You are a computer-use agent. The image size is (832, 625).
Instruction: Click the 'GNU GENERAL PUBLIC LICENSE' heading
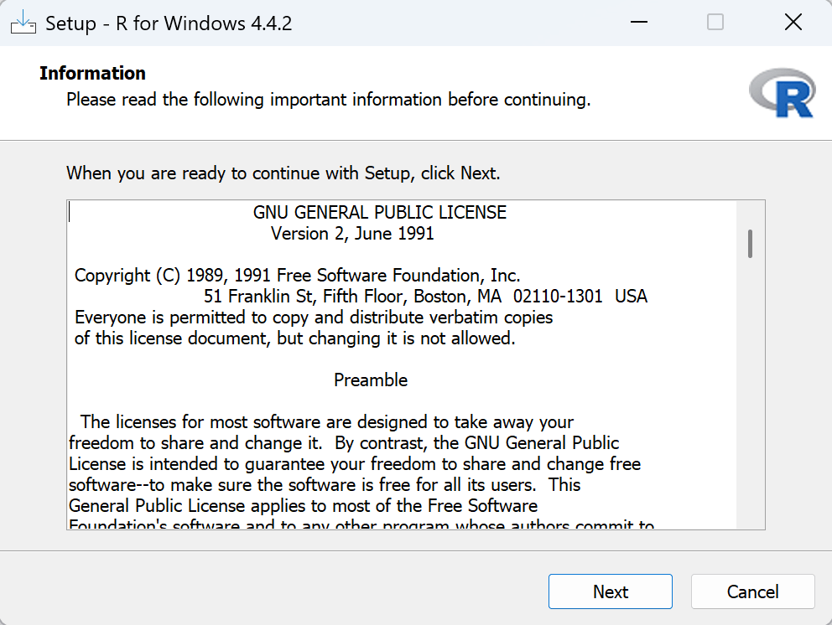pyautogui.click(x=379, y=213)
